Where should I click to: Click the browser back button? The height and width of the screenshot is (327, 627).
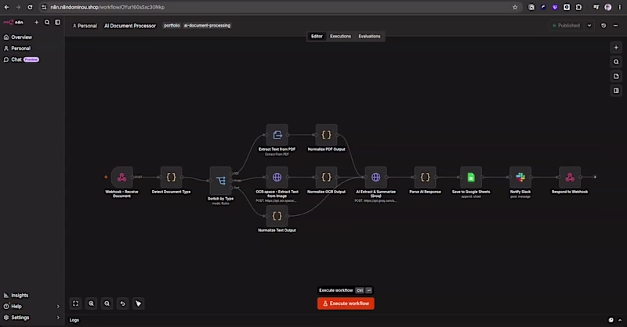coord(6,7)
